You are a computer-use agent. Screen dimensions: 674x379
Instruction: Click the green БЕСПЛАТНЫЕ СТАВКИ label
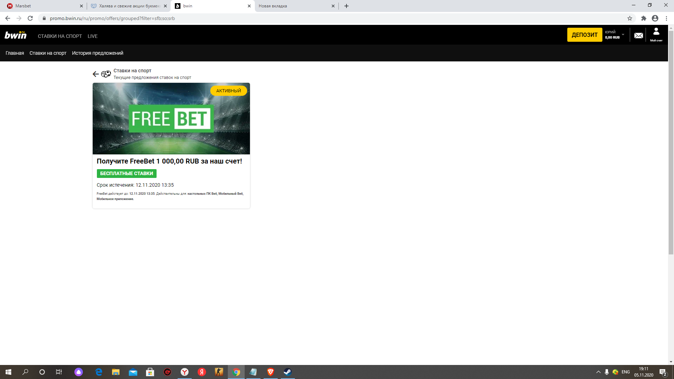click(126, 173)
